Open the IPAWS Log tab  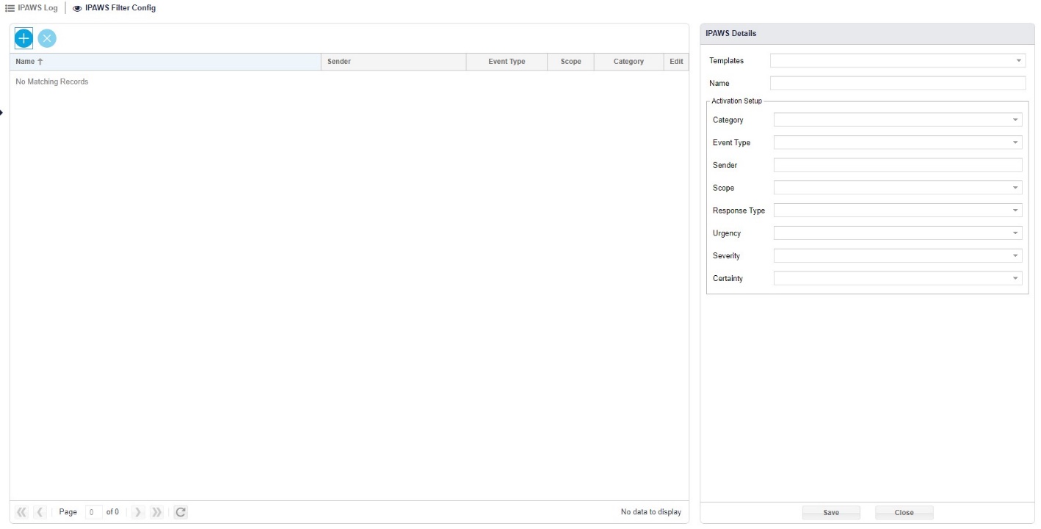coord(32,8)
